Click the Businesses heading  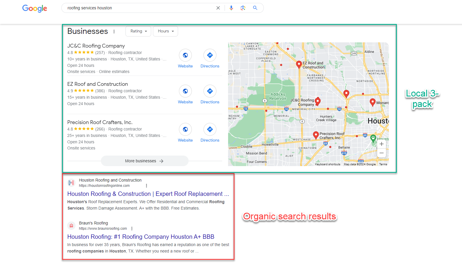(87, 31)
